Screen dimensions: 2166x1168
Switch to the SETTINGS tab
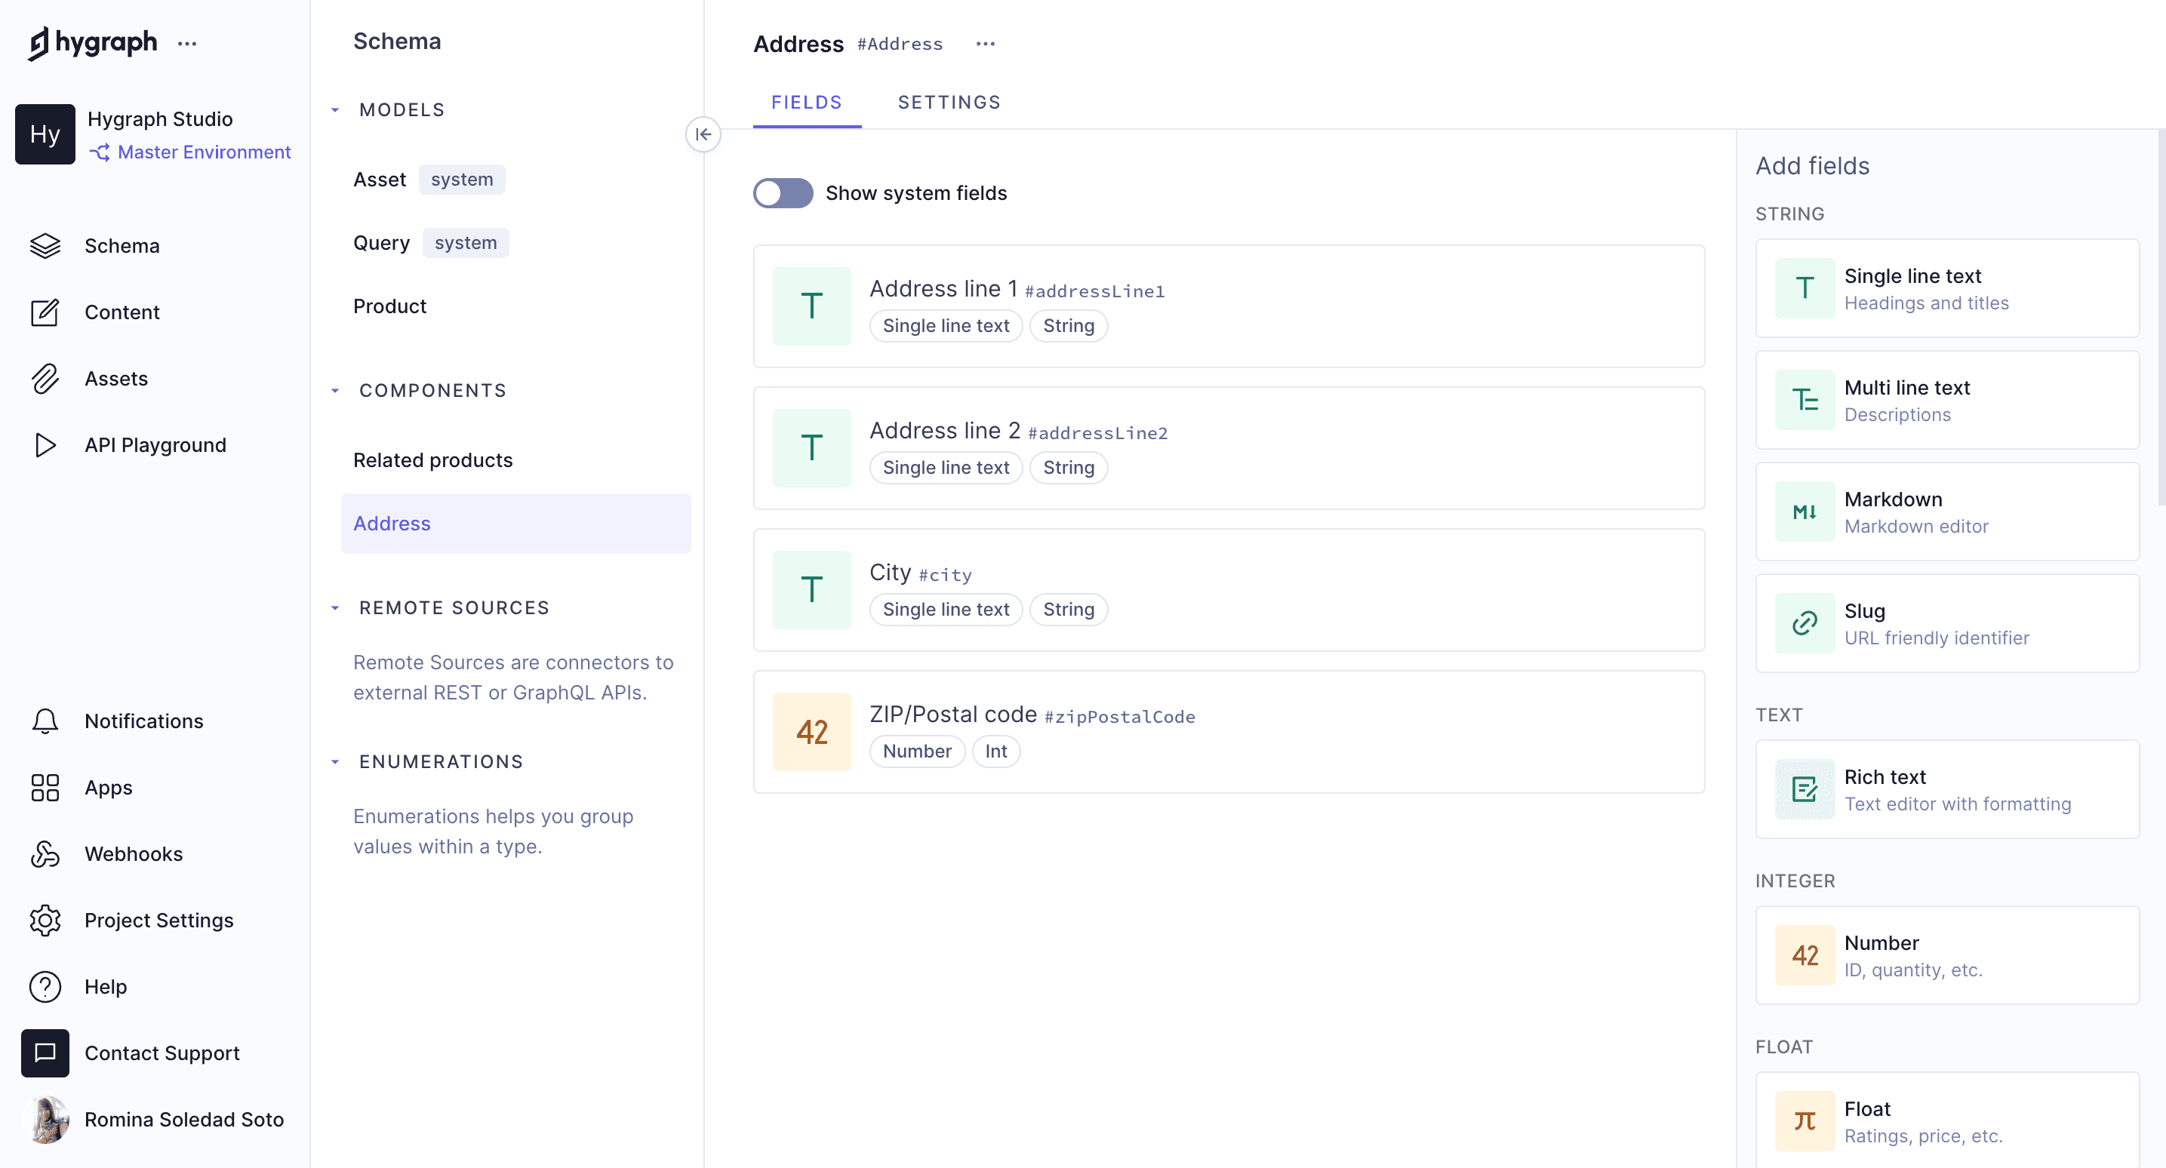pos(949,102)
